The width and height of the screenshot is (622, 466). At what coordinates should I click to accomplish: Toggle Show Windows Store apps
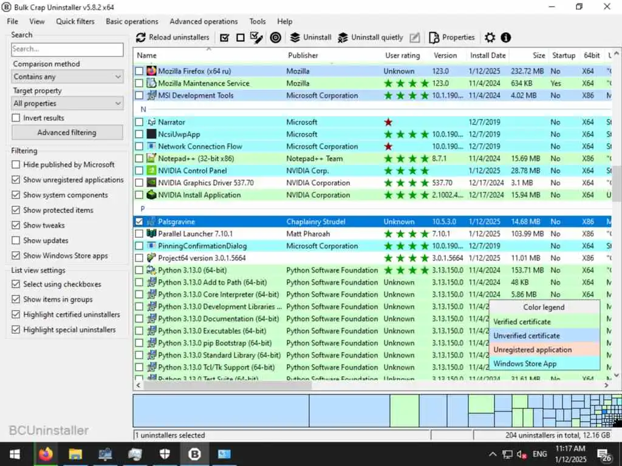point(16,255)
